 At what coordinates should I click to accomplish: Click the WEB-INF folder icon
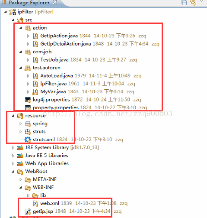(28, 188)
